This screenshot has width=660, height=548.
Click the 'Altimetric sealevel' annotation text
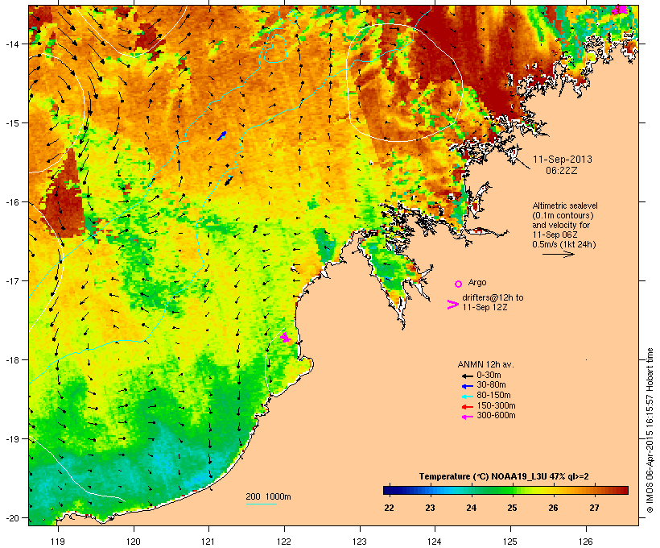(565, 205)
